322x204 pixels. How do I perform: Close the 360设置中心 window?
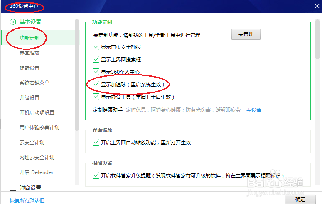coord(317,6)
